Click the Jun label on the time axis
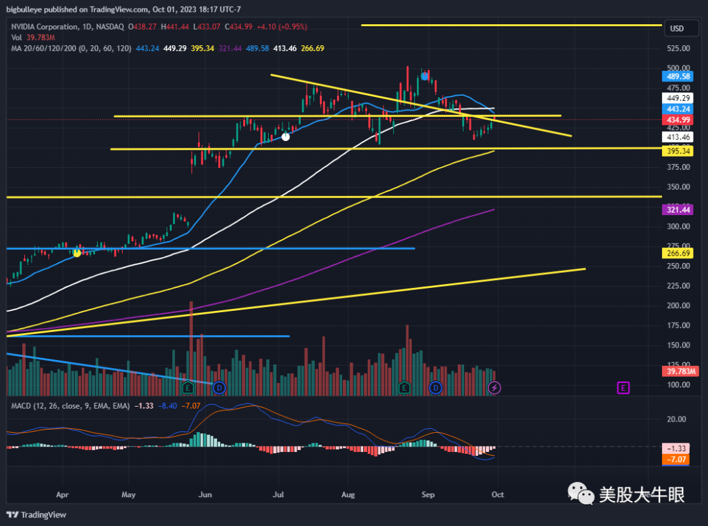 pos(205,495)
